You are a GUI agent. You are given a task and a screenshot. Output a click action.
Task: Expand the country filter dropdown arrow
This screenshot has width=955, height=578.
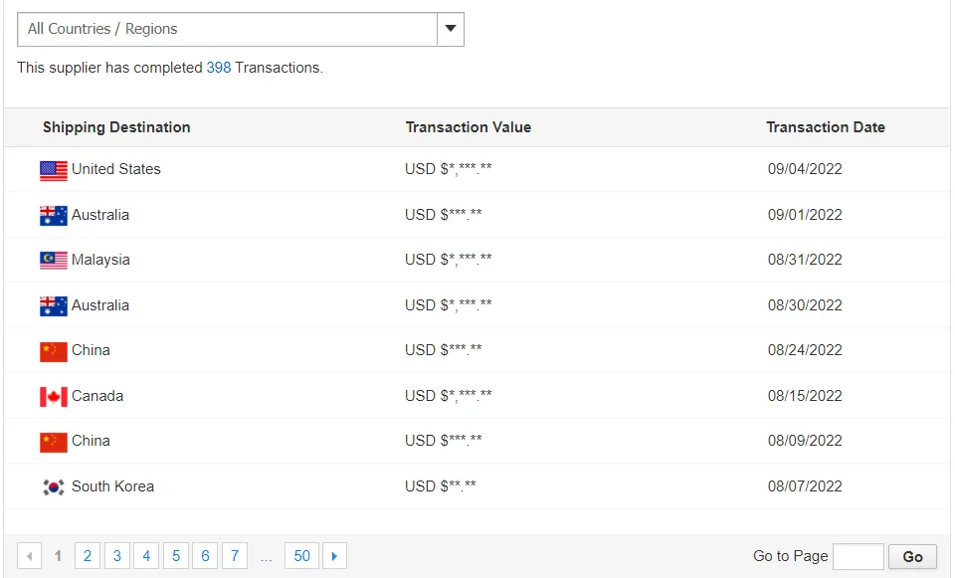(x=451, y=29)
